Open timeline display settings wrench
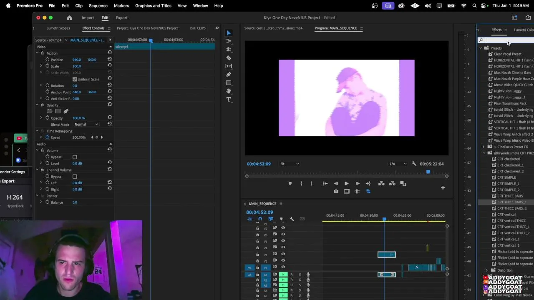The image size is (534, 300). [x=292, y=219]
